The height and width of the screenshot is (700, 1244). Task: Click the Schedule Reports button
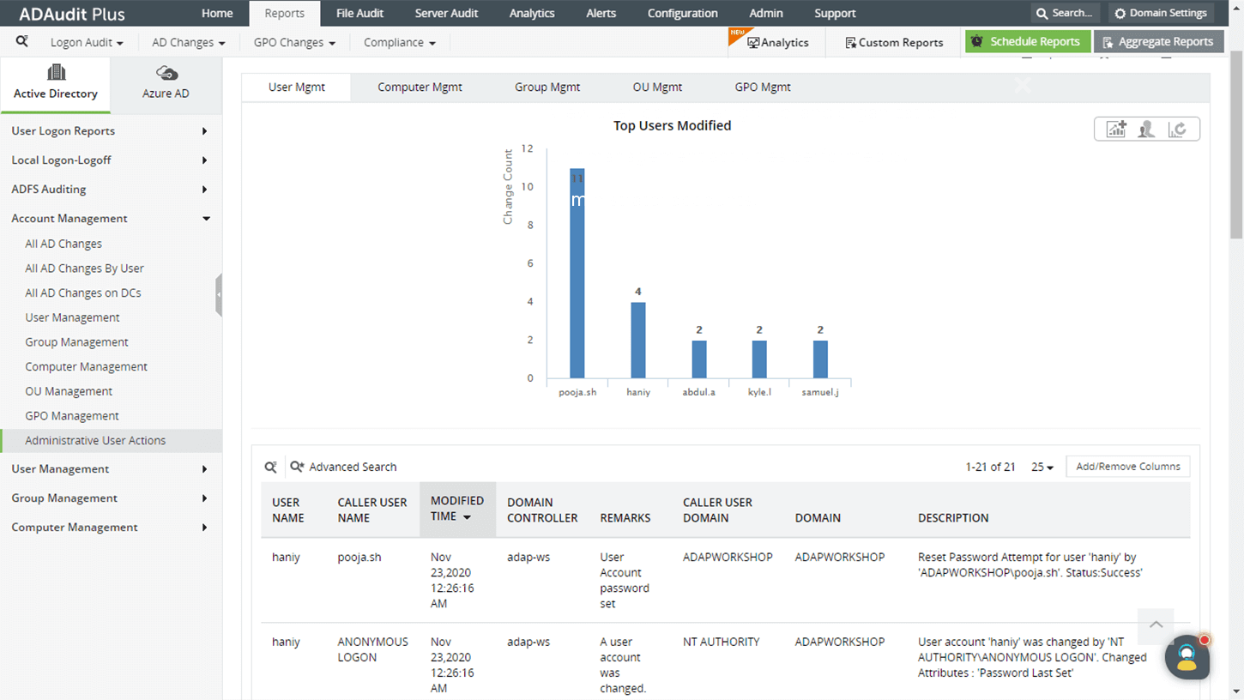tap(1027, 41)
